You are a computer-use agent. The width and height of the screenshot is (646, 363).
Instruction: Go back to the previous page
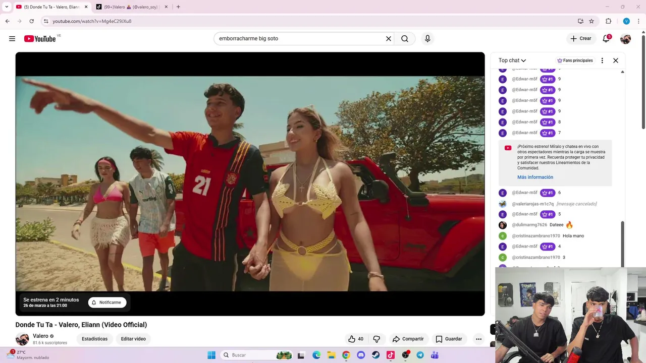(x=7, y=21)
